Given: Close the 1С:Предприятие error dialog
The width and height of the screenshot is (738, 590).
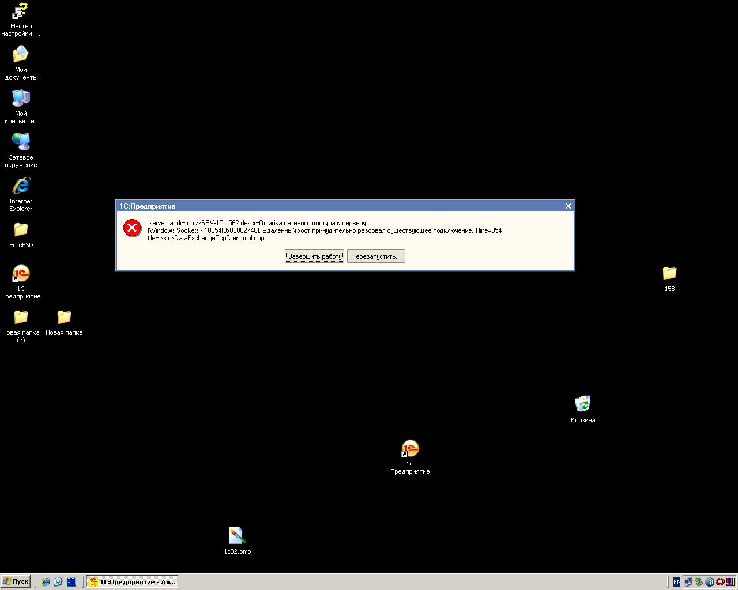Looking at the screenshot, I should coord(568,206).
